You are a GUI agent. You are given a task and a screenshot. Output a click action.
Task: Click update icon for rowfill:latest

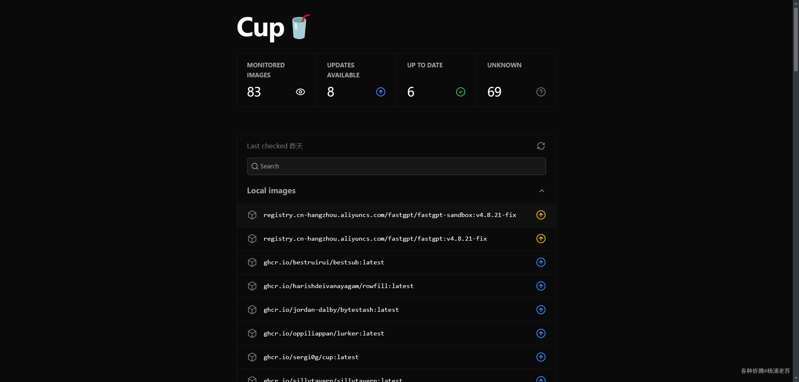click(x=541, y=286)
